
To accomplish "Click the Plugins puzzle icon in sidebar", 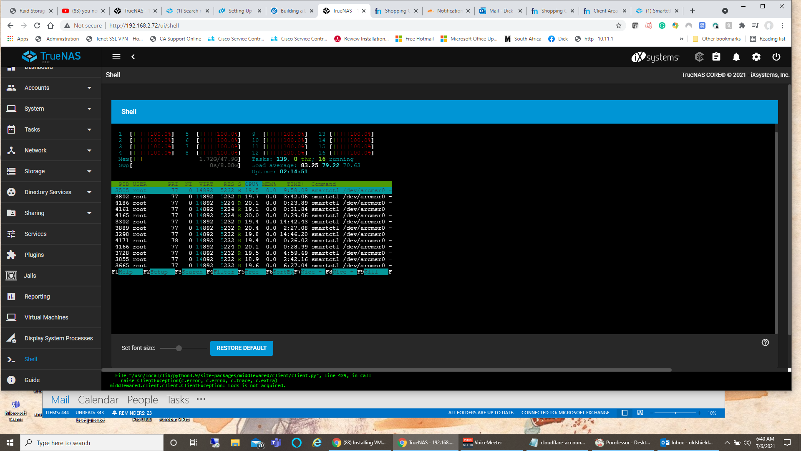I will (11, 255).
